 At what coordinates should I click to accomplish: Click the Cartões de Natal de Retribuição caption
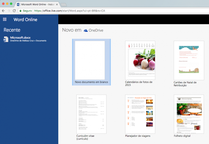tap(185, 84)
